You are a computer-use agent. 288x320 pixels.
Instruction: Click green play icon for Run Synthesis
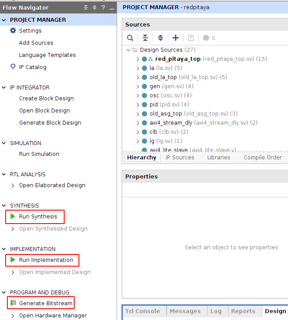click(x=13, y=216)
